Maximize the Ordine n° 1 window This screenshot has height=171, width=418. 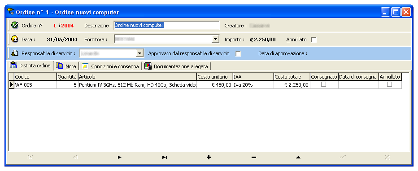click(x=396, y=12)
